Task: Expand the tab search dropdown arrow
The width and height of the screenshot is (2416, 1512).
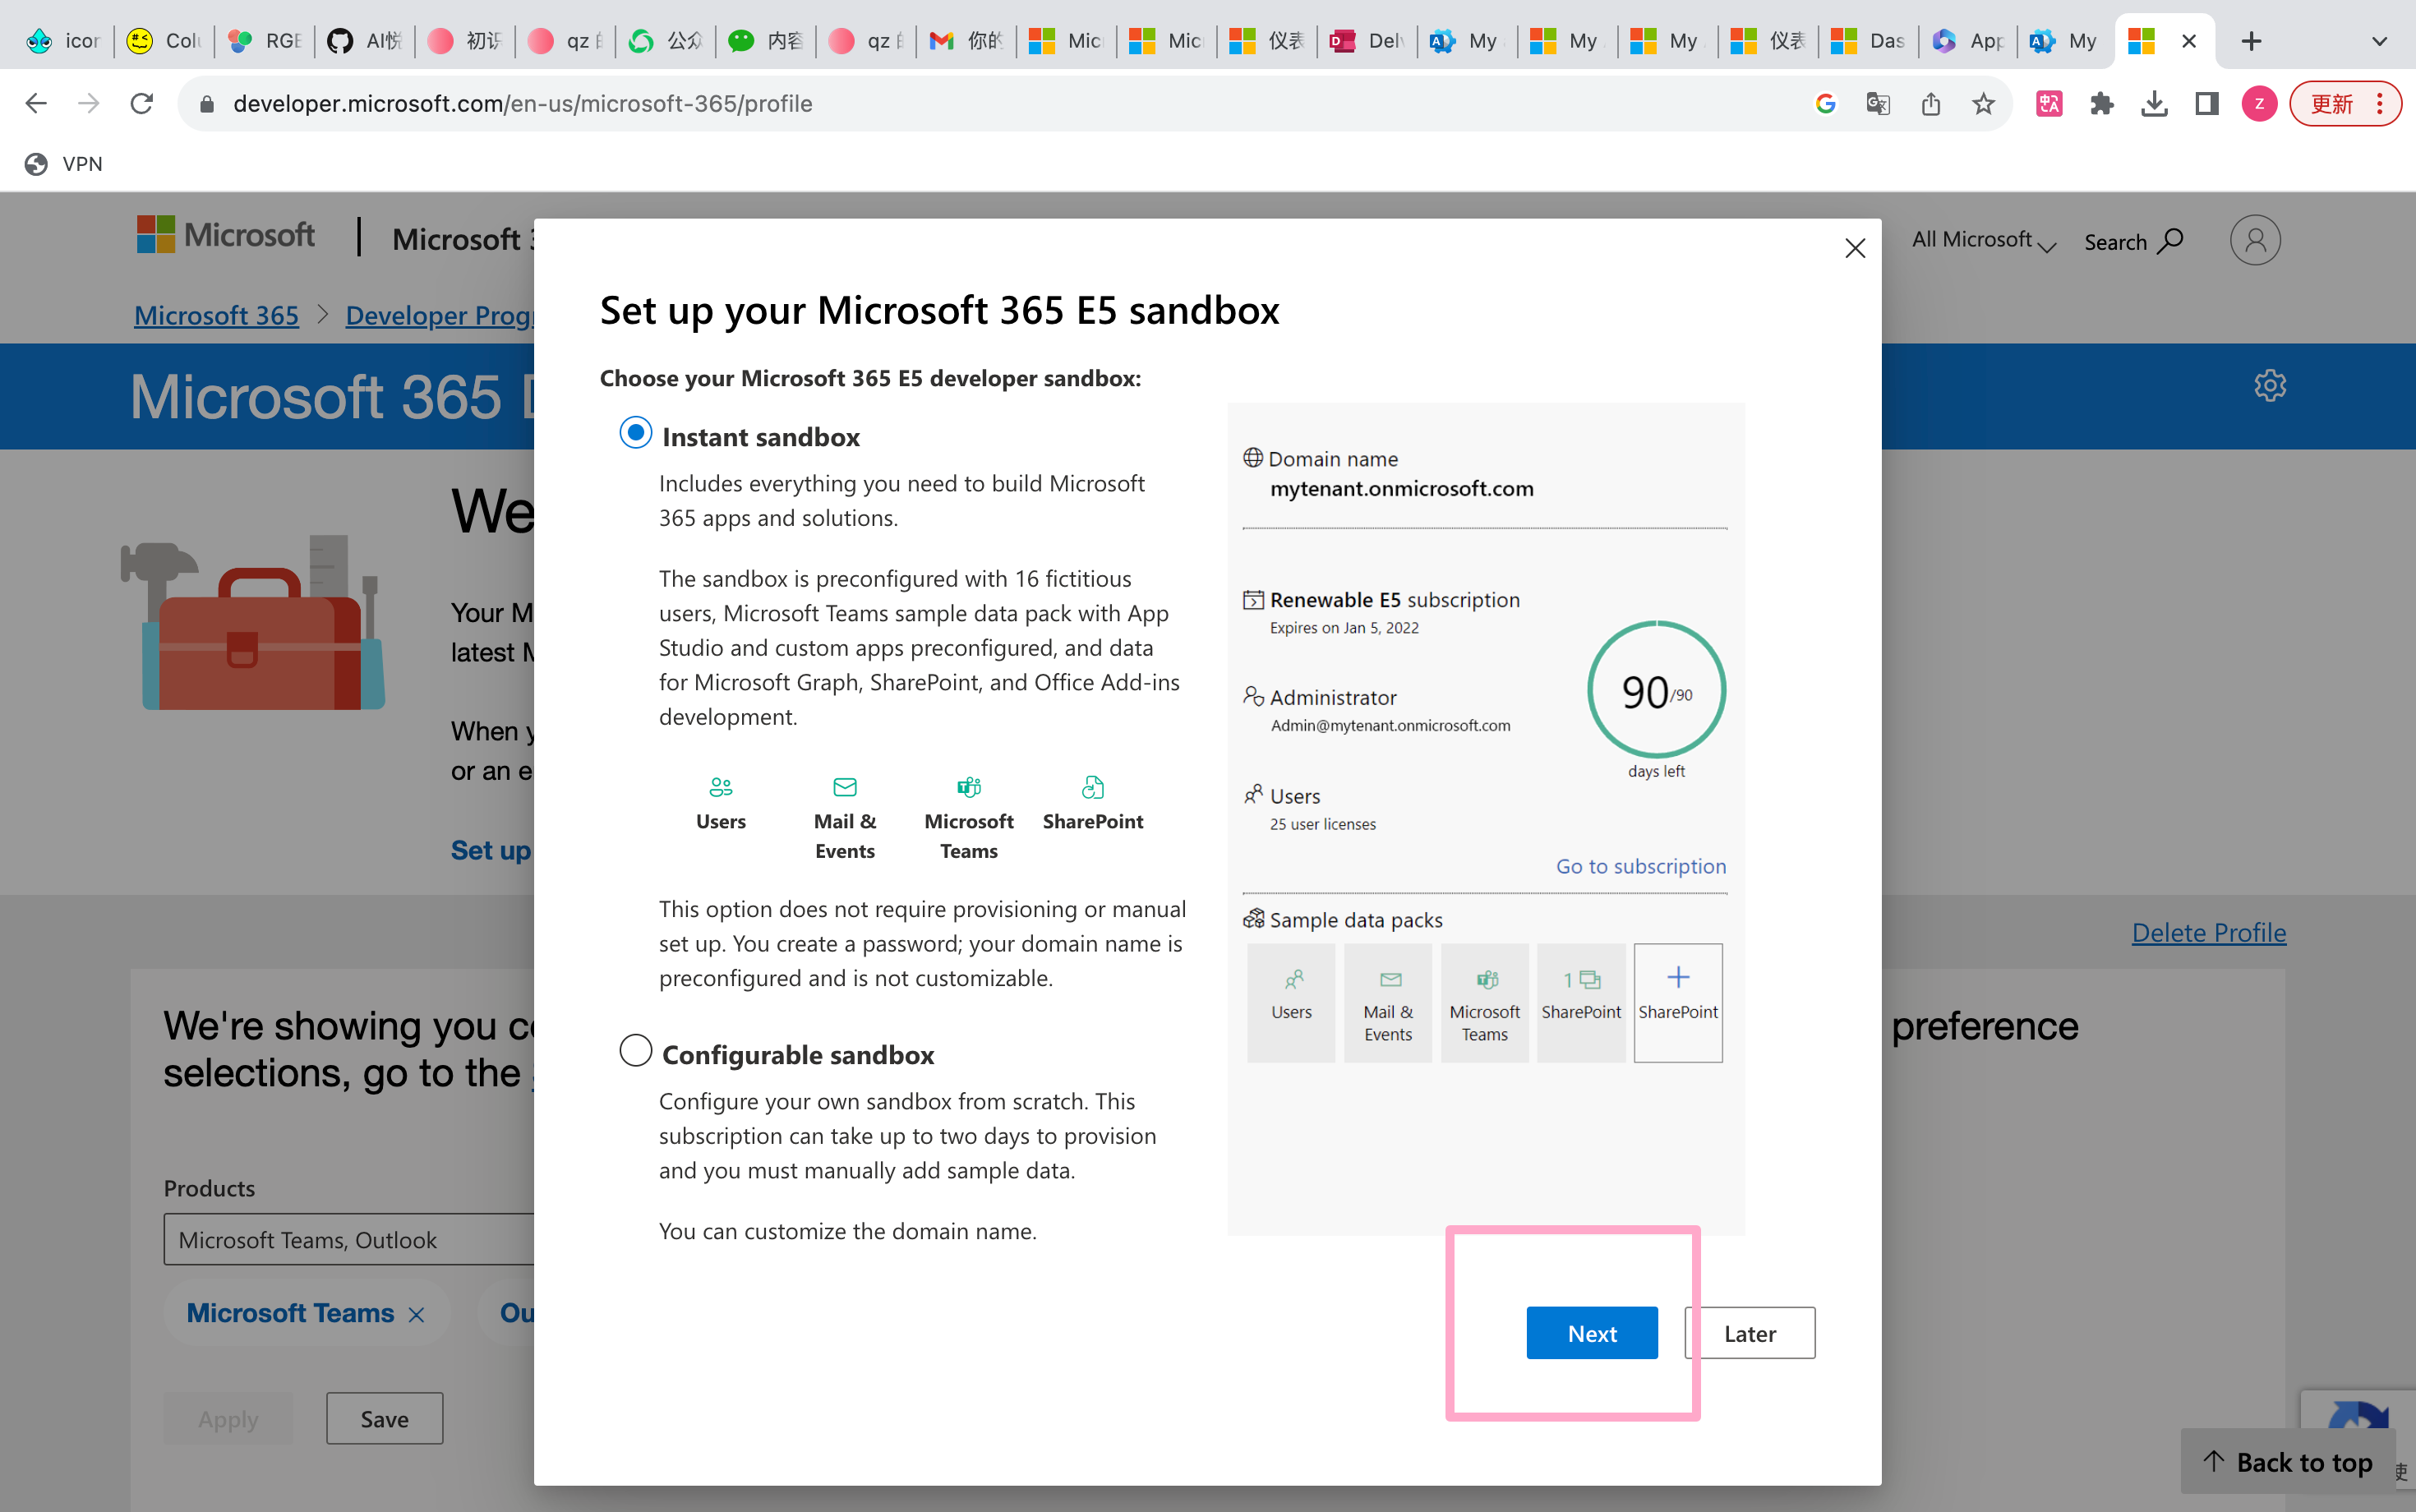Action: click(2379, 41)
